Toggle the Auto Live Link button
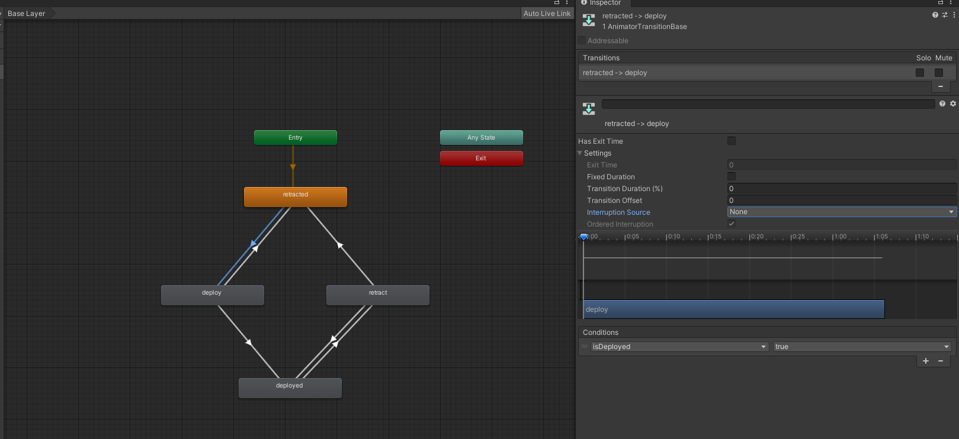This screenshot has height=439, width=959. click(547, 14)
